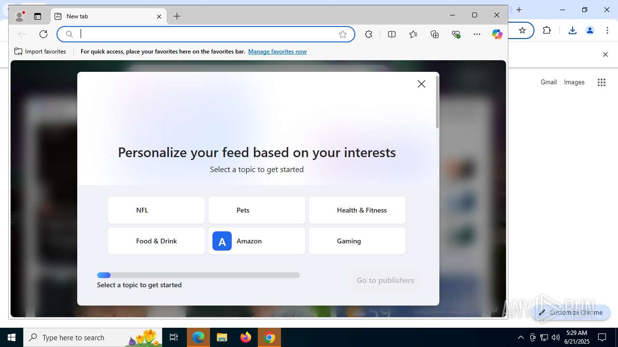Click the feed setup progress bar
The height and width of the screenshot is (347, 618).
pos(198,275)
